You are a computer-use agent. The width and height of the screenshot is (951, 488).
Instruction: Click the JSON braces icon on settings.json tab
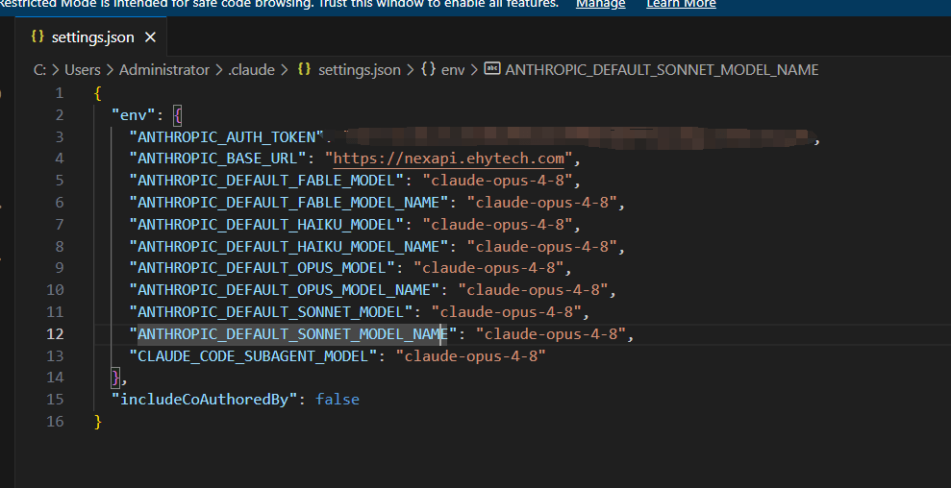[38, 37]
